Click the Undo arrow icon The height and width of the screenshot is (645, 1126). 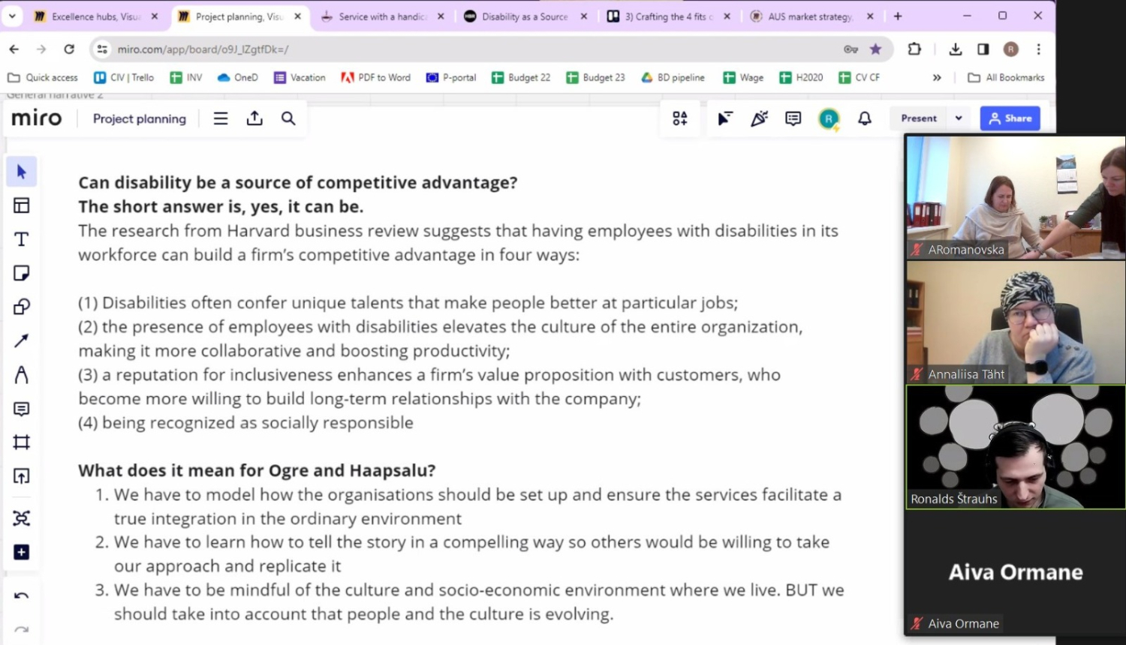[21, 596]
